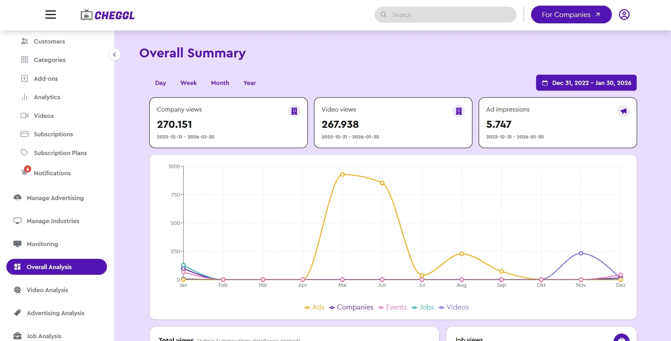Image resolution: width=671 pixels, height=341 pixels.
Task: Click the Categories grid icon
Action: pyautogui.click(x=24, y=59)
